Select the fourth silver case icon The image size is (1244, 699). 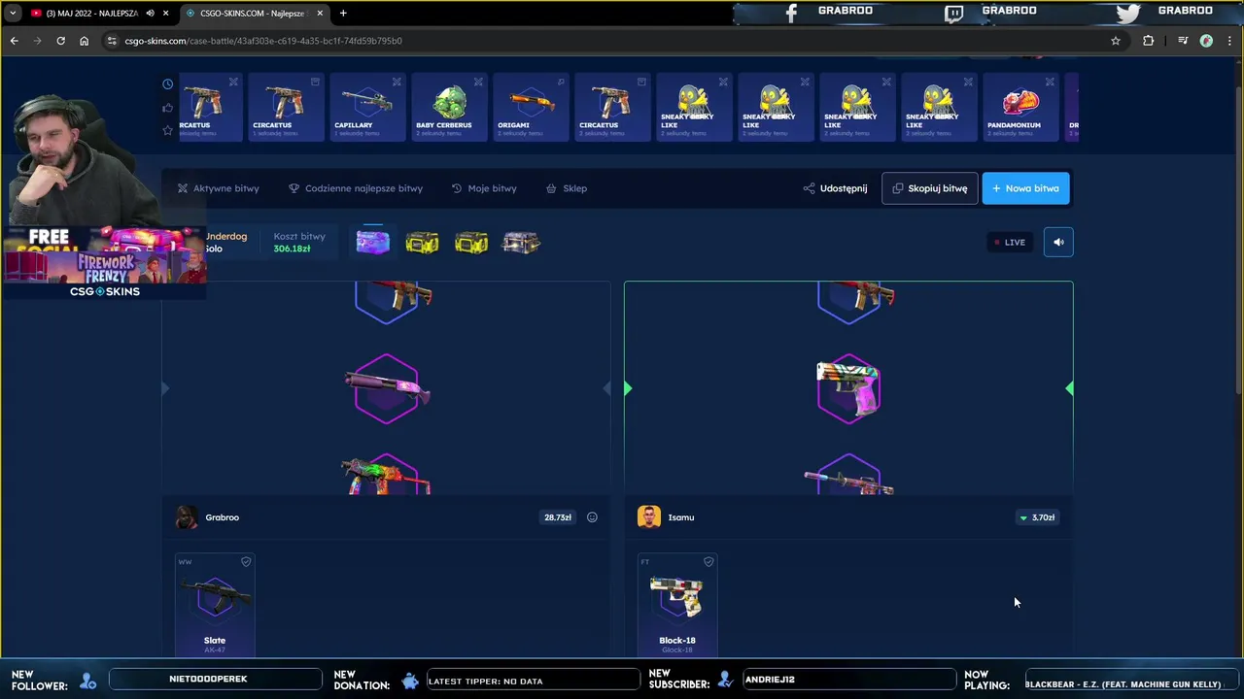(x=521, y=242)
